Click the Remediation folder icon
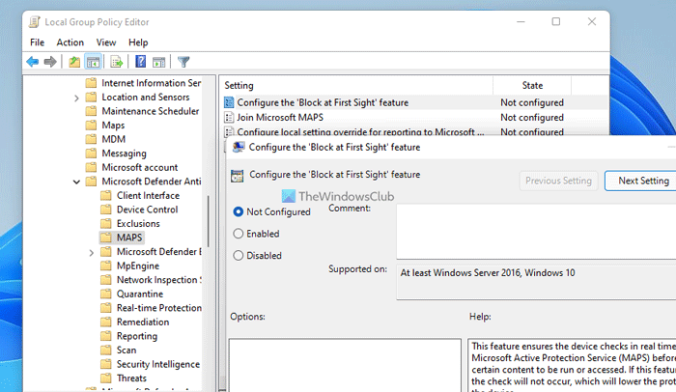The width and height of the screenshot is (676, 392). point(105,322)
